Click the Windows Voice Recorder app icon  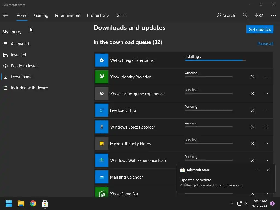coord(102,127)
